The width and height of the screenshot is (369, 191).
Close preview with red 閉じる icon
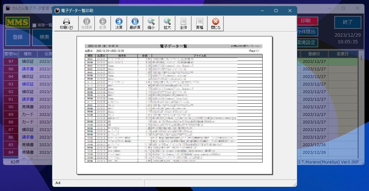216,24
